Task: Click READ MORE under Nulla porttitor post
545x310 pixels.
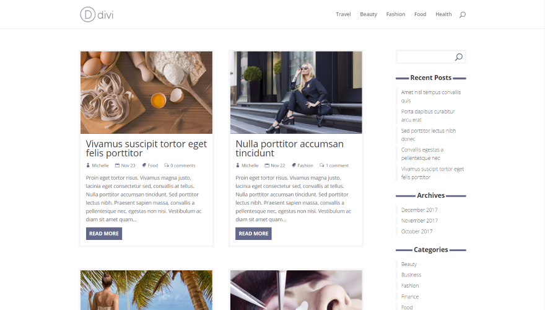Action: 253,234
